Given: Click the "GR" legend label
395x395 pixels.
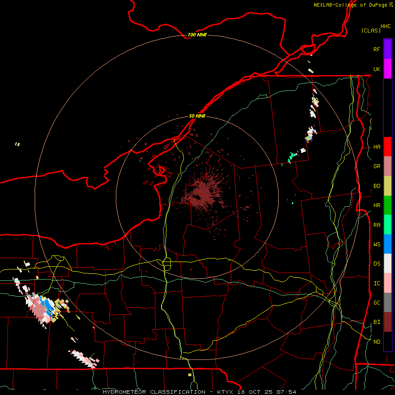Looking at the screenshot, I should 377,166.
